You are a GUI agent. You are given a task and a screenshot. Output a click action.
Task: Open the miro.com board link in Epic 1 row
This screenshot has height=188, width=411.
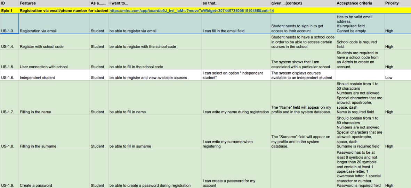pos(192,11)
